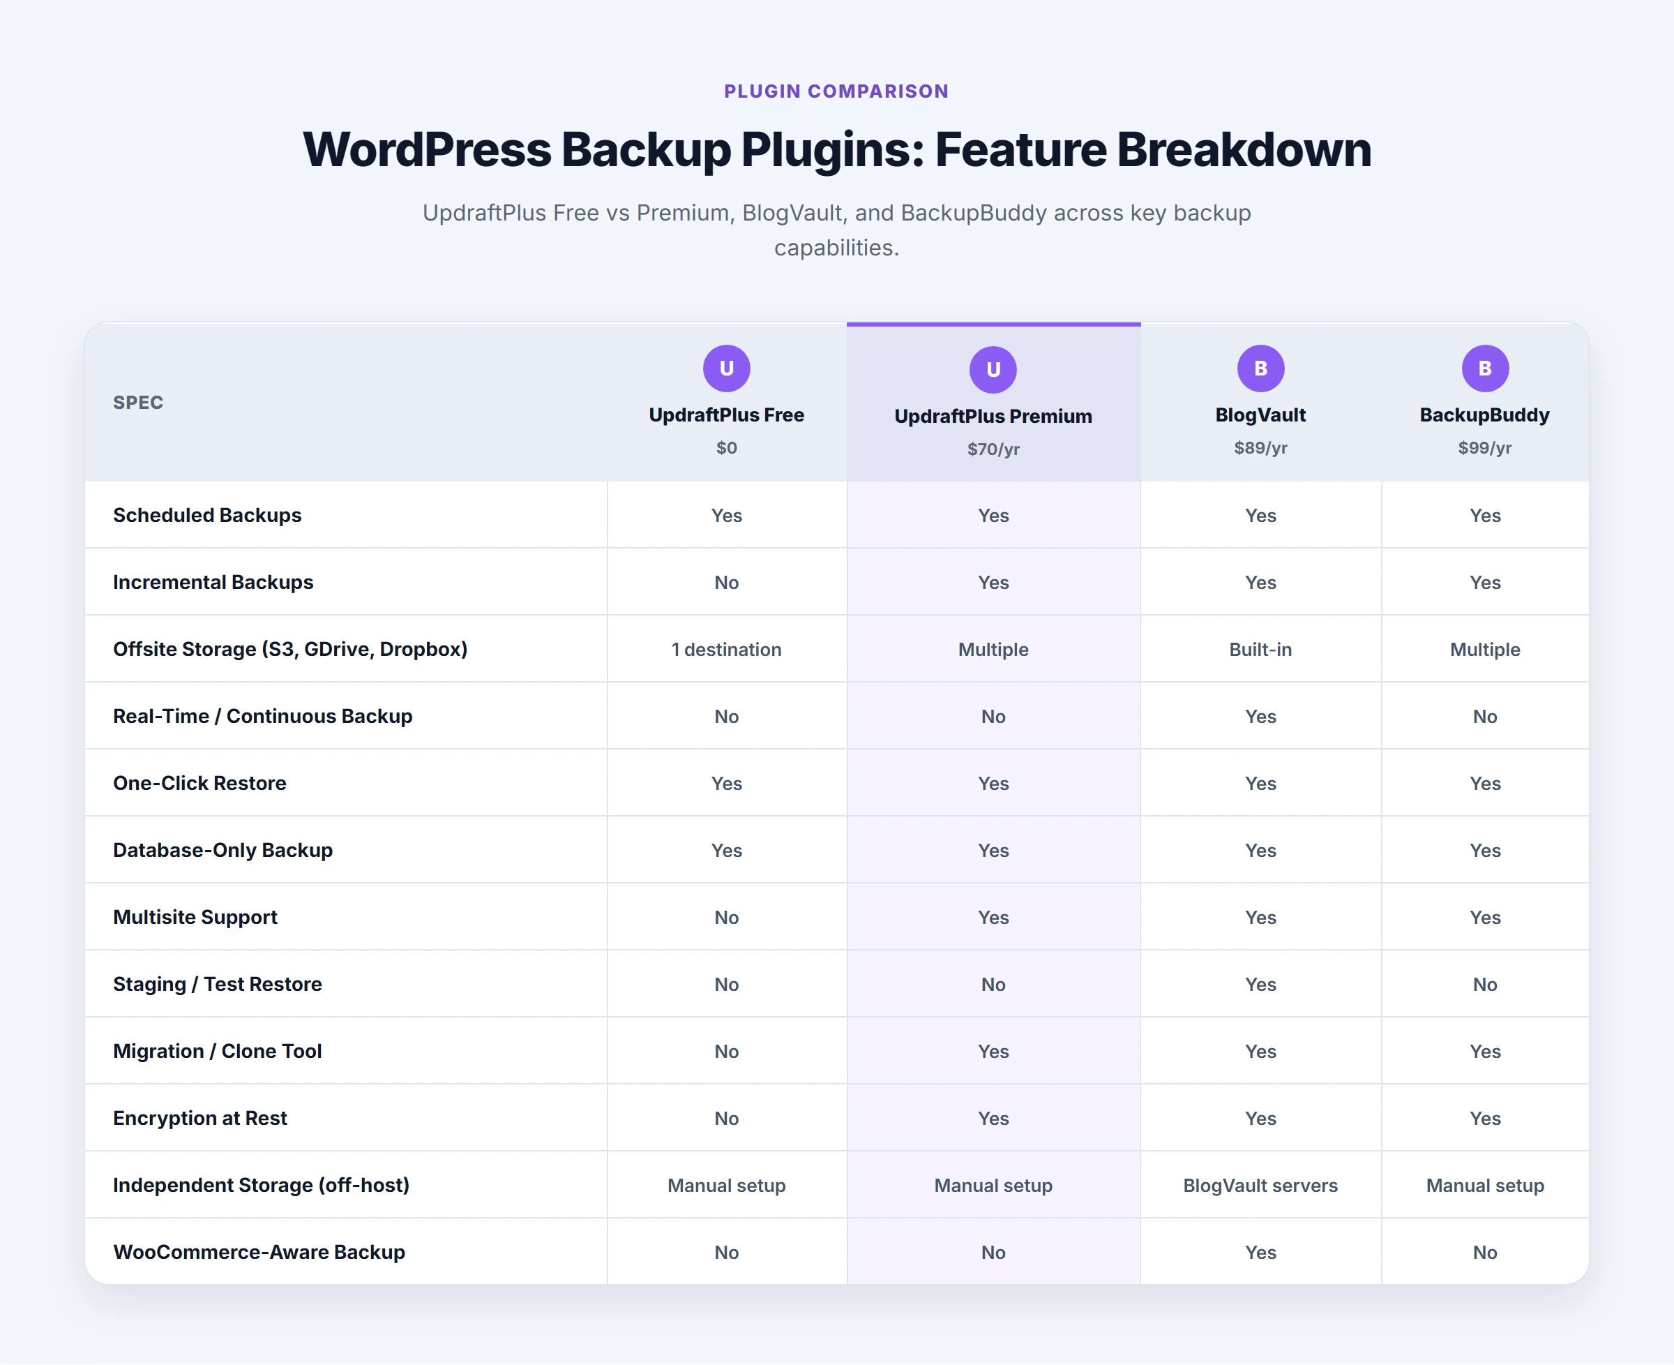Screen dimensions: 1674x1365
Task: Click 'Multiple' under UpdraftPlus Premium
Action: [x=993, y=650]
